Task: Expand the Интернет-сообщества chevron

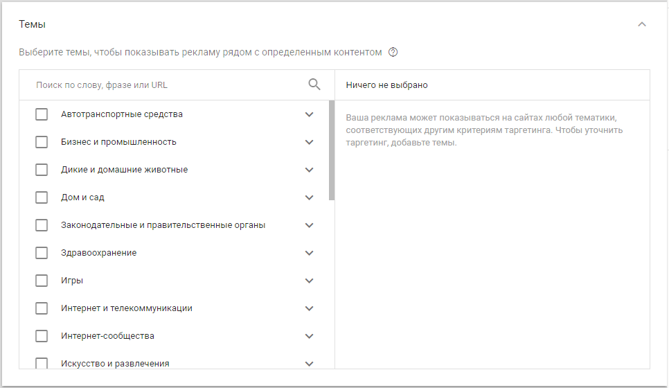Action: 310,336
